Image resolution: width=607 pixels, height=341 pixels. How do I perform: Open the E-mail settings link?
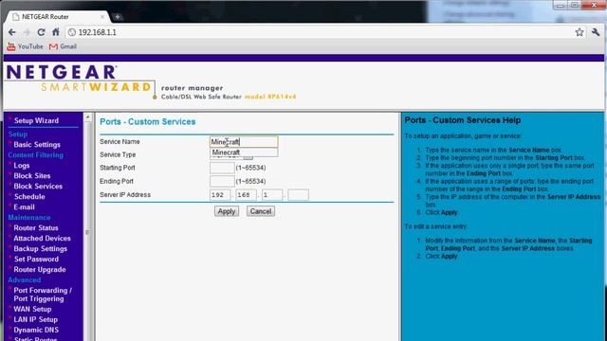tap(24, 207)
